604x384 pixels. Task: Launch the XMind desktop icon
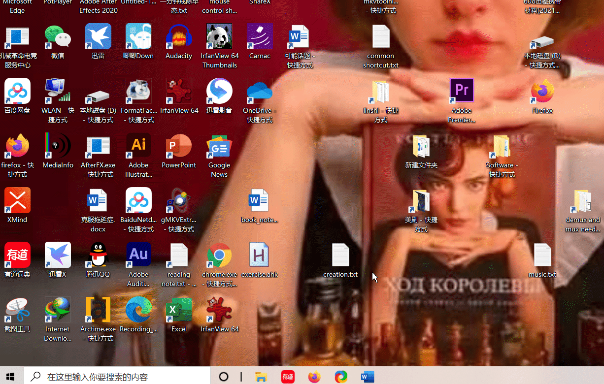click(17, 200)
